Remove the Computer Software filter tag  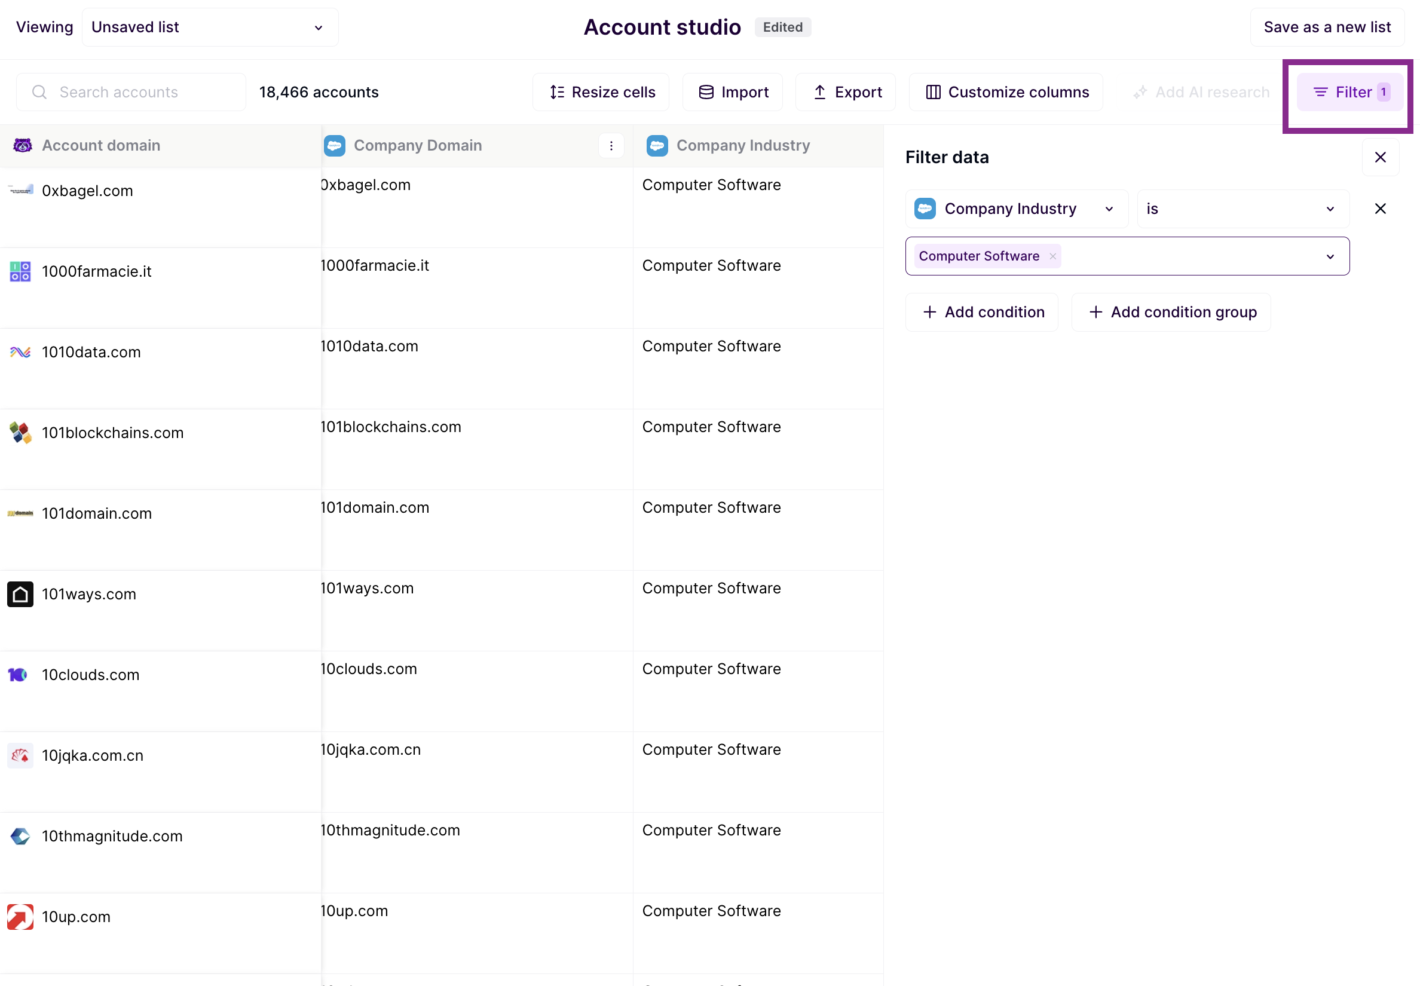(x=1052, y=255)
